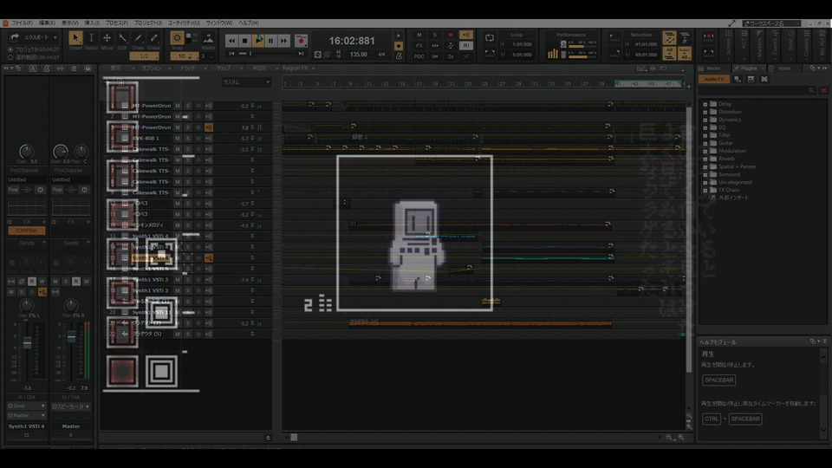
Task: Click the Synth1 VSTi 4 volume fader
Action: pos(27,343)
